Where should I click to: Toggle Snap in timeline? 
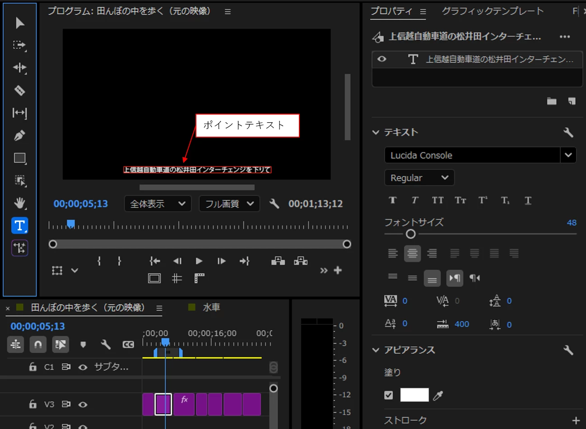38,345
